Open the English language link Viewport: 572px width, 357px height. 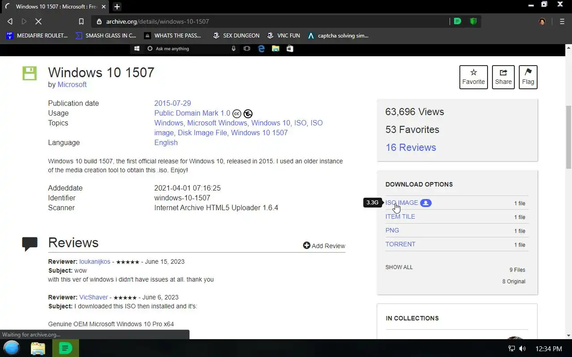point(166,142)
